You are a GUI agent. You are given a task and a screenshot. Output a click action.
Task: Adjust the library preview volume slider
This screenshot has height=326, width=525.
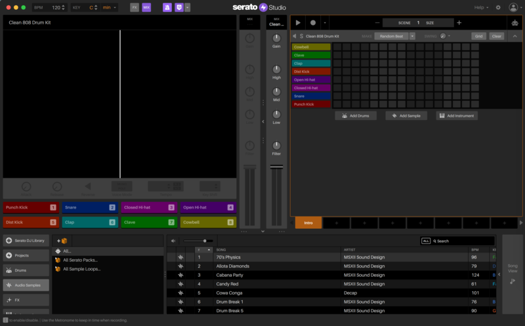[204, 241]
